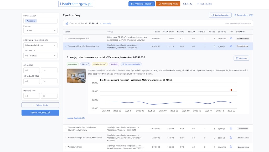Click the building type icon in Ursus row
Viewport: 269px width, 152px height.
click(x=231, y=147)
